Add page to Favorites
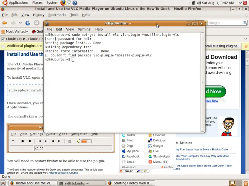 point(157,135)
